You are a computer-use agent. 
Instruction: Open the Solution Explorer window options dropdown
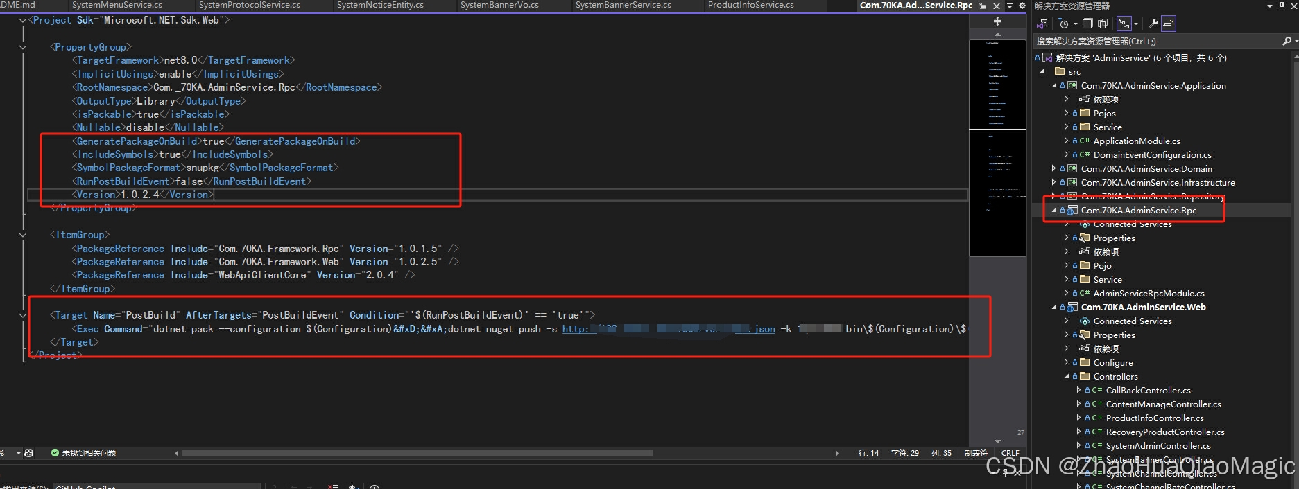point(1270,6)
